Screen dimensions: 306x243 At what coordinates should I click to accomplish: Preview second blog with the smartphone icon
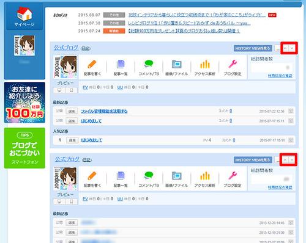tap(72, 201)
